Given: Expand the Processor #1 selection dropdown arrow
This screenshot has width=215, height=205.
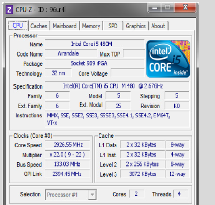Looking at the screenshot, I should click(x=92, y=195).
